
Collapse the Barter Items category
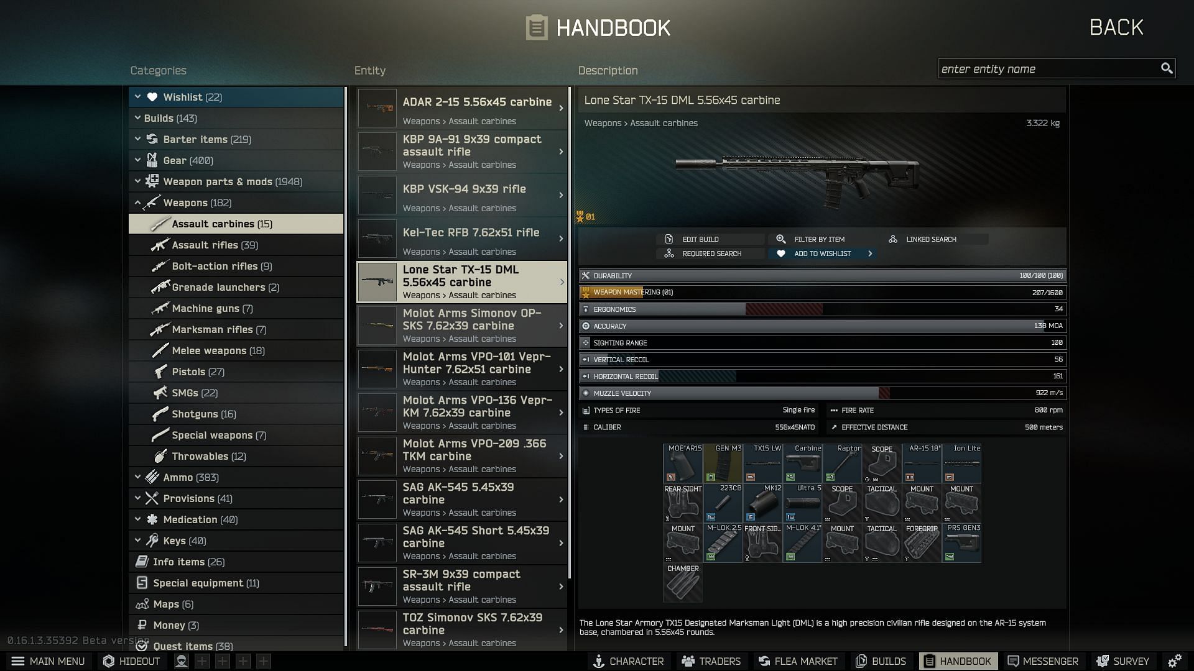pos(136,139)
